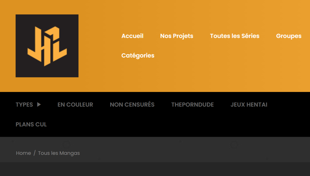Expand the TYPES submenu arrow

click(x=39, y=105)
